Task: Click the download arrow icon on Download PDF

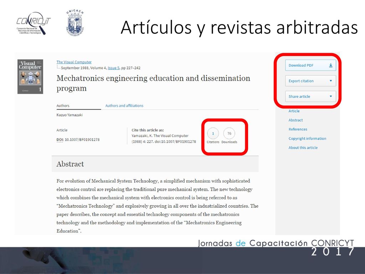Action: point(330,66)
